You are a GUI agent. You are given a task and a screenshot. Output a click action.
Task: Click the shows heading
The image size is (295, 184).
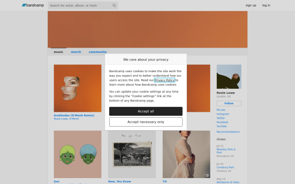click(221, 139)
